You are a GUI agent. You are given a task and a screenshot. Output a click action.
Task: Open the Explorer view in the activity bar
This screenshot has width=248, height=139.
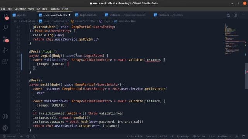5,16
